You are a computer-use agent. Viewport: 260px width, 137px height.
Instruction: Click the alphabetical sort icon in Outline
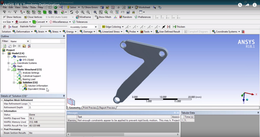click(29, 46)
